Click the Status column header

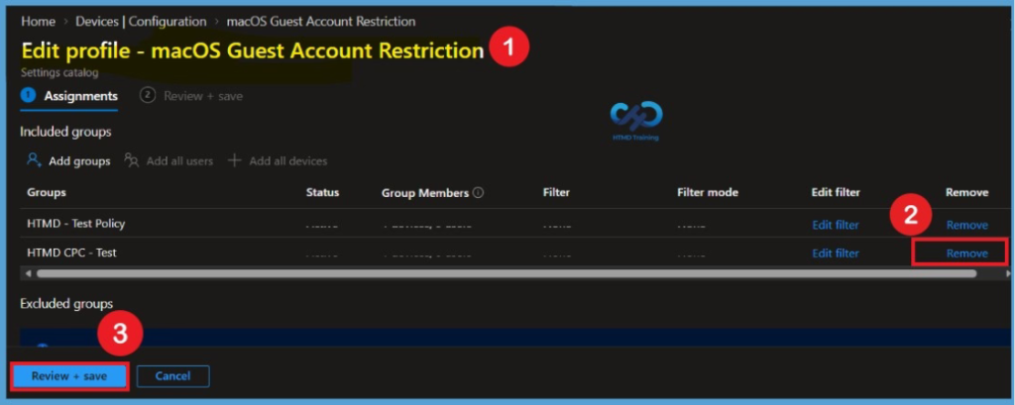point(322,192)
